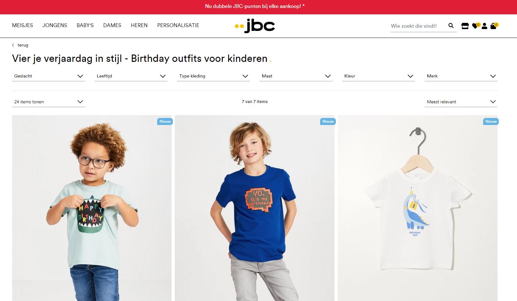The image size is (517, 301).
Task: Open the Kleur filter dropdown
Action: click(379, 76)
